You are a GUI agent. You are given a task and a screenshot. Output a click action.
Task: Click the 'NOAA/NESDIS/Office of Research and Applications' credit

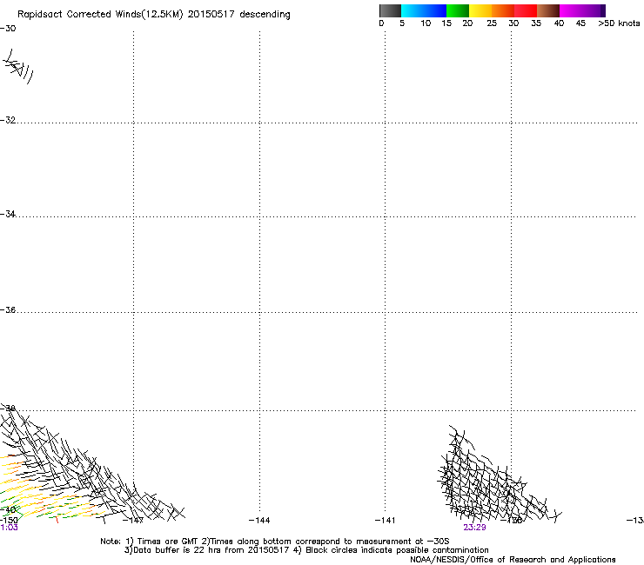point(513,560)
